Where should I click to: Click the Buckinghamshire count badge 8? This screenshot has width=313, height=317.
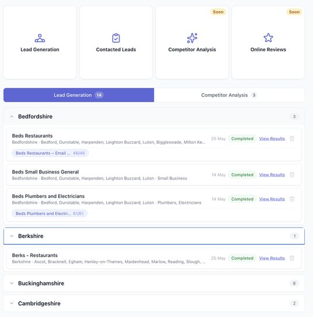tap(294, 283)
